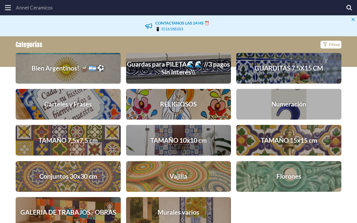357x223 pixels.
Task: Open Guardas para PILETA category
Action: (178, 68)
